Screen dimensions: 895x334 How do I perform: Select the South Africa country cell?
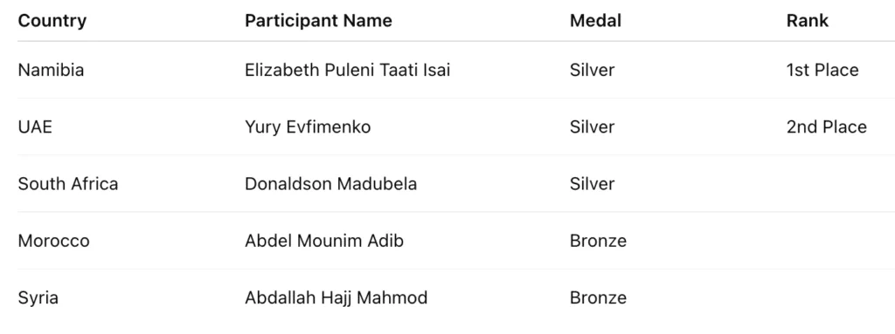pos(68,183)
